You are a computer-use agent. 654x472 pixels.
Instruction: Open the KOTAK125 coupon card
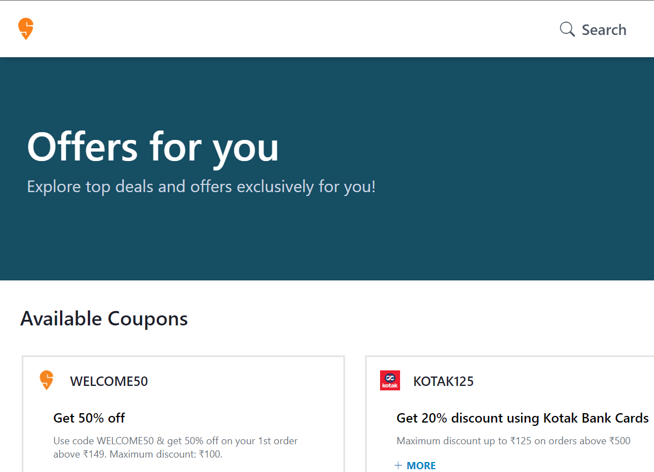[x=510, y=414]
